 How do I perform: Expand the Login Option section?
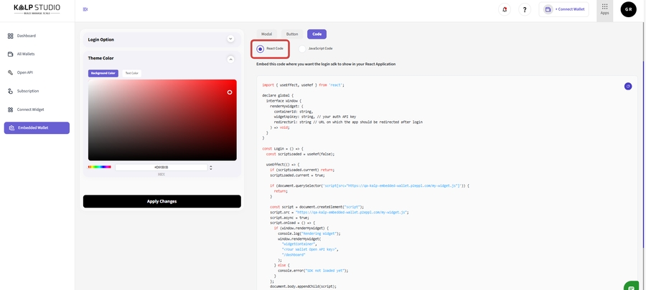pos(230,39)
